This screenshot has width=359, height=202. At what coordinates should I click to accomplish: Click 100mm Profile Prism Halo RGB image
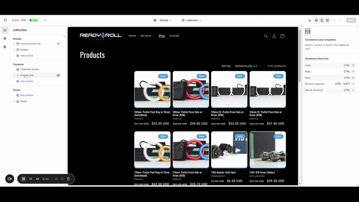191,89
